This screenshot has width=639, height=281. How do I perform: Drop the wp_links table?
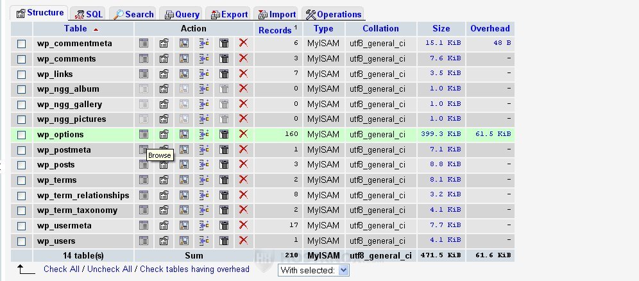click(x=243, y=74)
